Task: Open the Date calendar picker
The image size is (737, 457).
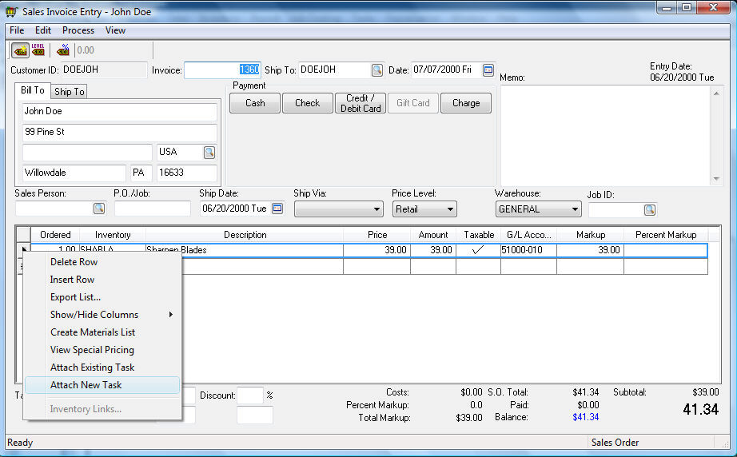Action: pyautogui.click(x=488, y=70)
